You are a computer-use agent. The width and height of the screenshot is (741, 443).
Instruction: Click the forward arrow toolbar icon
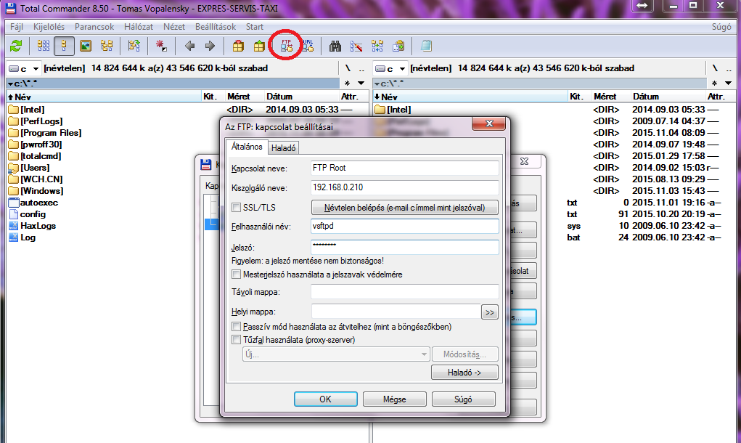210,46
